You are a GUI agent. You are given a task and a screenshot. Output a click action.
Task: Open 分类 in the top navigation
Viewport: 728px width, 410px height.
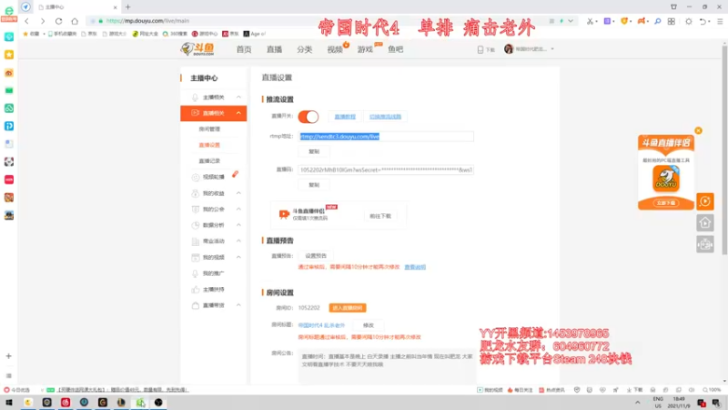pyautogui.click(x=305, y=49)
